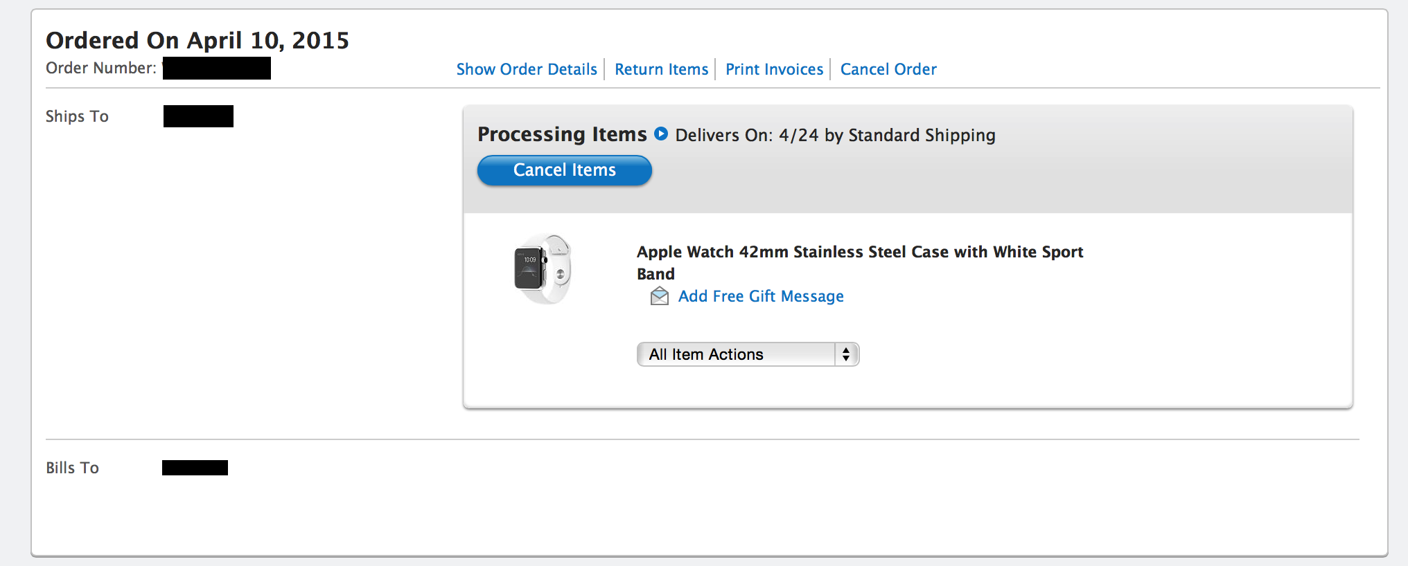The image size is (1408, 566).
Task: Select the Return Items link
Action: point(661,69)
